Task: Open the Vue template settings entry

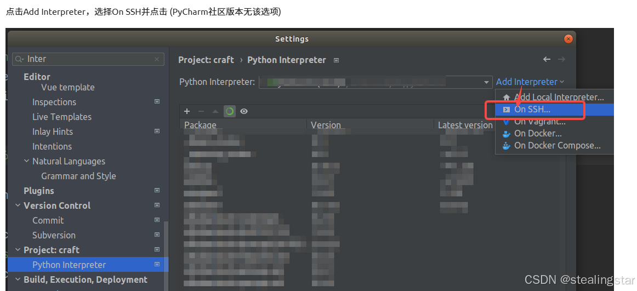Action: 68,87
